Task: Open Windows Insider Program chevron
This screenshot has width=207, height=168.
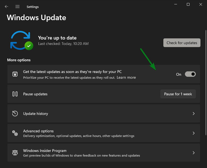Action: click(194, 153)
